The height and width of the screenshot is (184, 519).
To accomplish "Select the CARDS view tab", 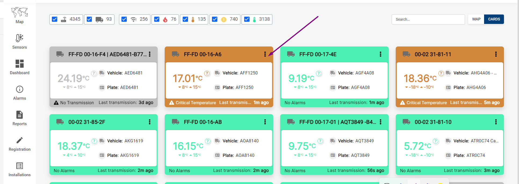I will (494, 19).
